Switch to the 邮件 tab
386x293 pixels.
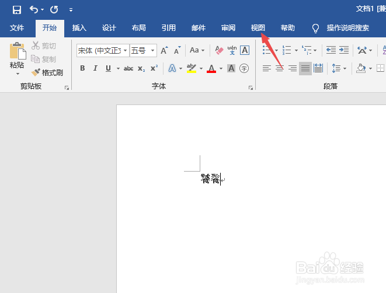point(199,28)
